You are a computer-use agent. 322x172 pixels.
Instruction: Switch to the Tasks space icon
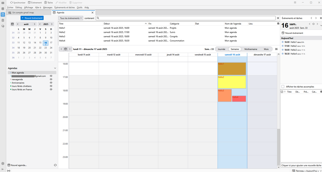click(3, 20)
